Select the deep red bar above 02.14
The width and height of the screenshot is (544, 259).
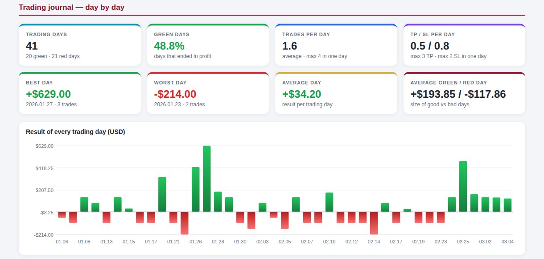374,223
